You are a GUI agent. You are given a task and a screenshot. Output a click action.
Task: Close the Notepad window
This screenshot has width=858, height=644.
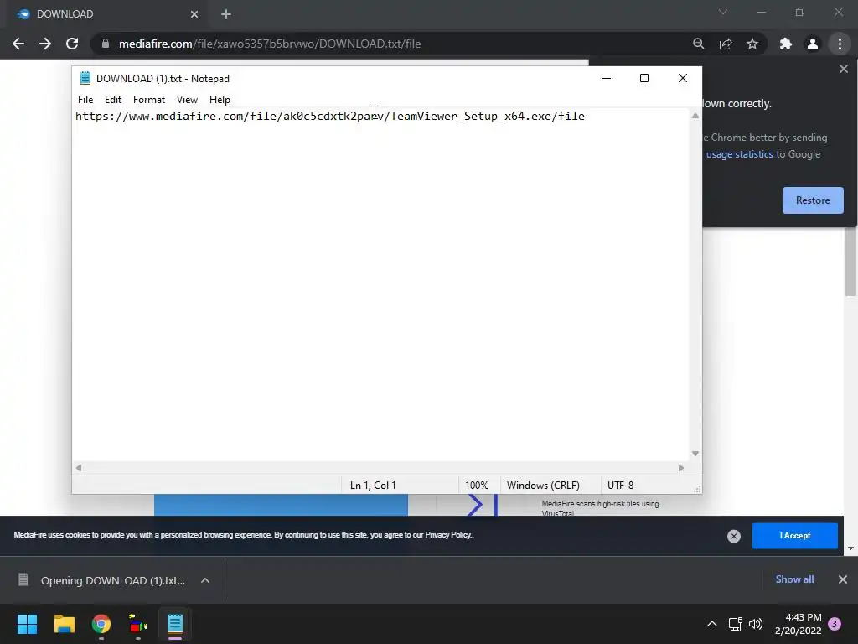click(x=682, y=78)
